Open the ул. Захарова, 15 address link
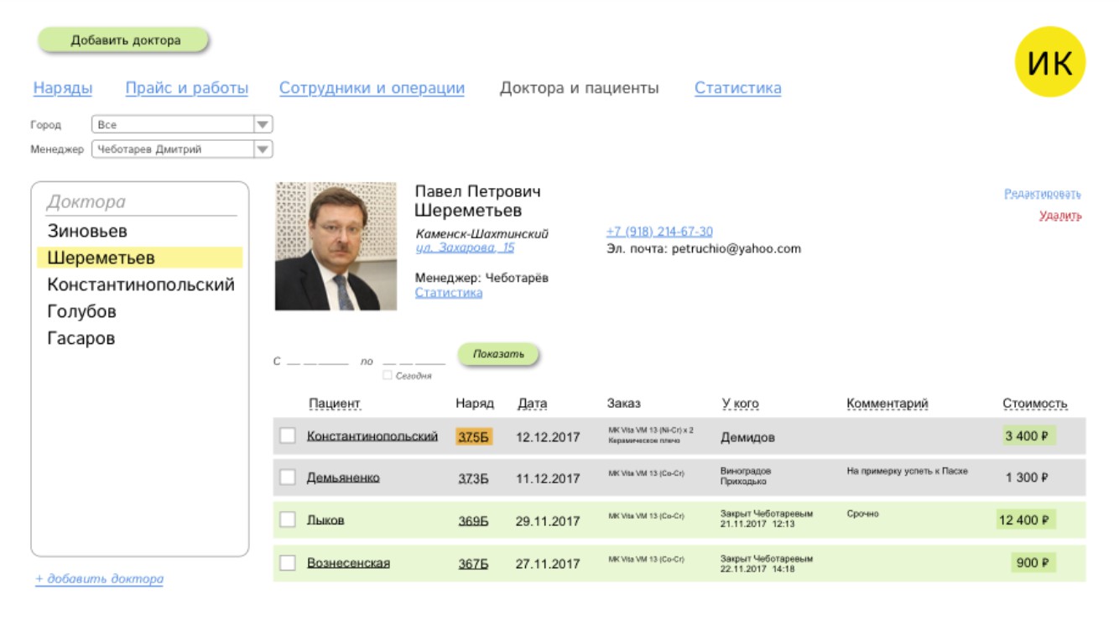Viewport: 1119px width, 631px height. pos(465,248)
